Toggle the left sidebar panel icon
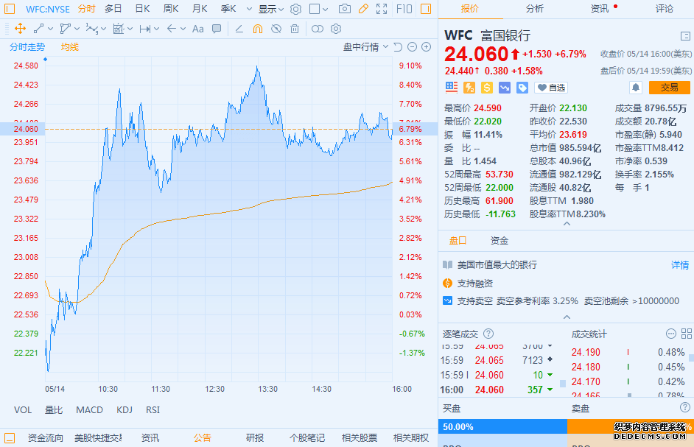The height and width of the screenshot is (447, 694). coord(10,8)
